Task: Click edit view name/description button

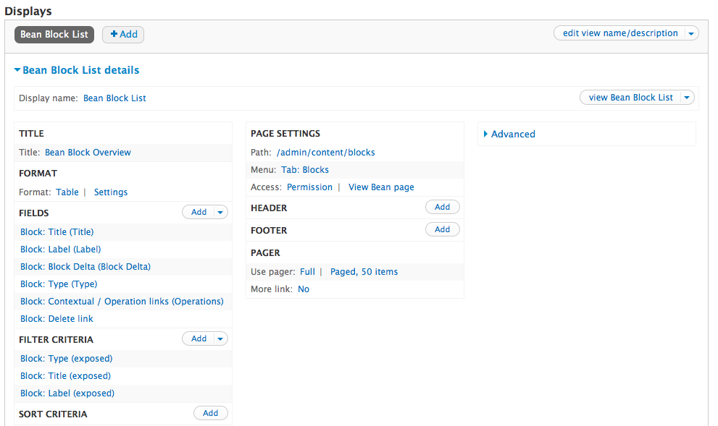Action: point(619,33)
